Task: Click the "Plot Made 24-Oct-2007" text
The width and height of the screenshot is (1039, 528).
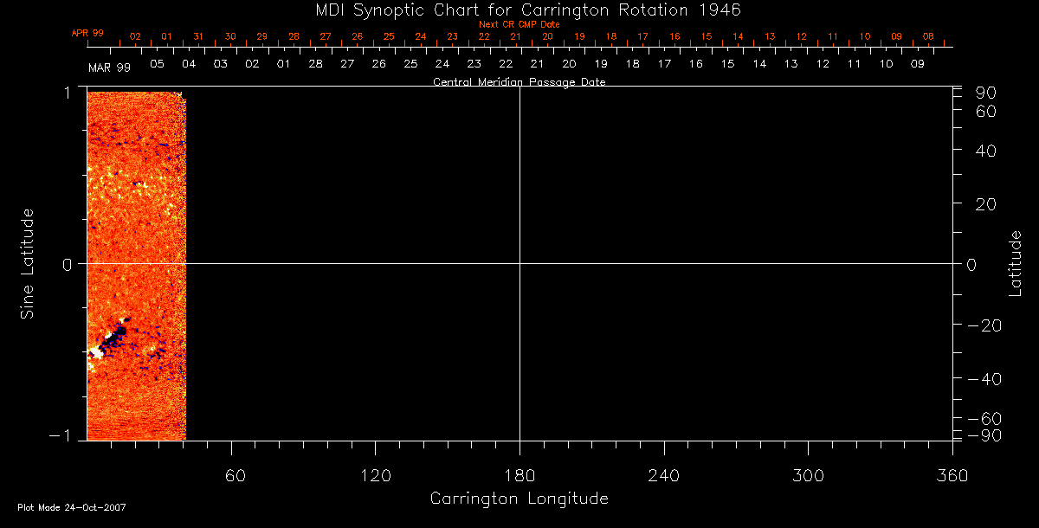Action: point(72,507)
